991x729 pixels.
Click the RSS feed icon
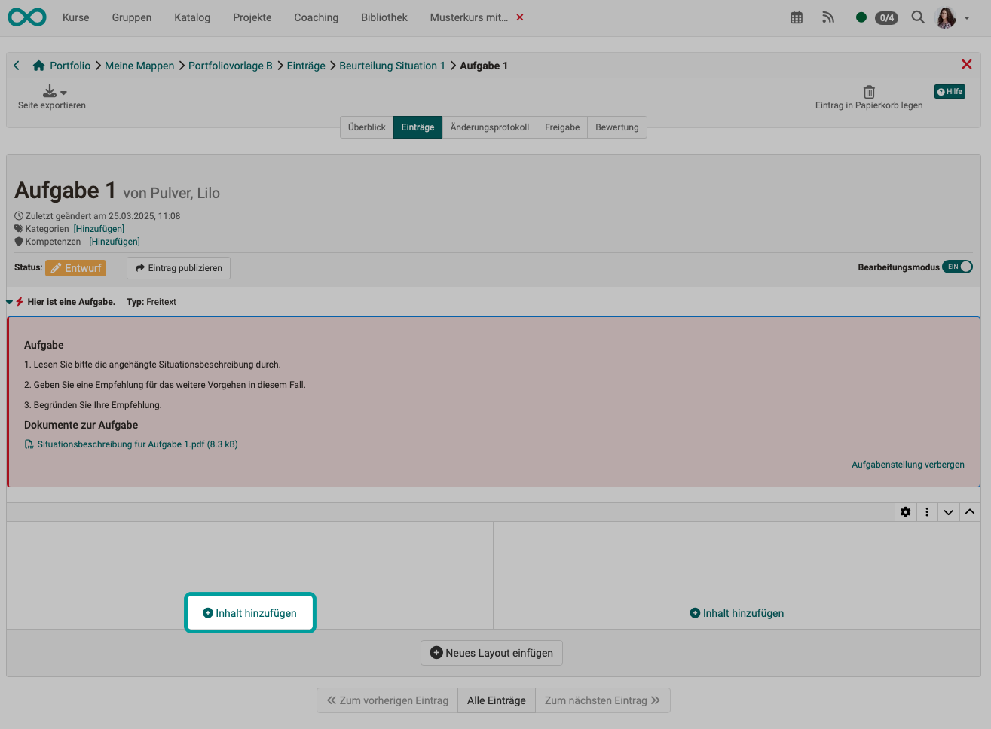tap(828, 17)
